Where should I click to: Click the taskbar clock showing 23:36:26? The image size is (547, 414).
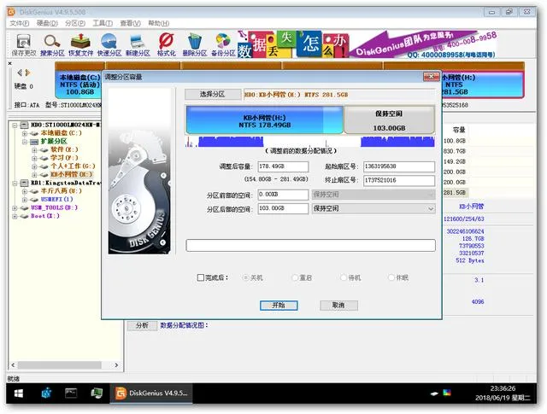(503, 394)
